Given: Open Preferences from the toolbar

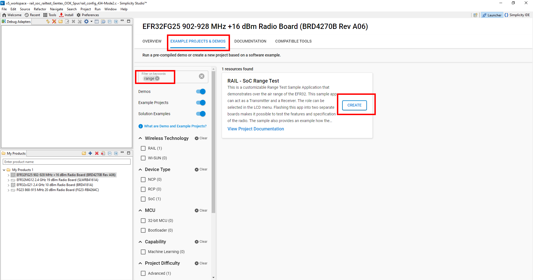Looking at the screenshot, I should [88, 15].
